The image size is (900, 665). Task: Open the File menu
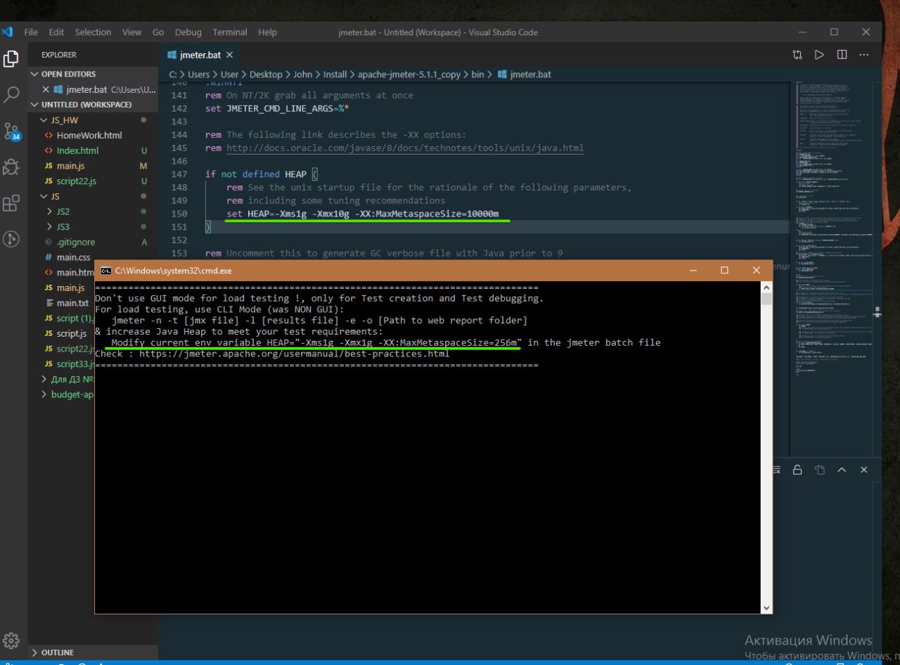pyautogui.click(x=31, y=32)
